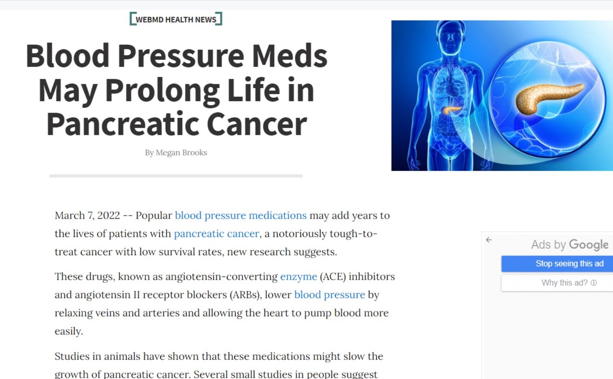The width and height of the screenshot is (613, 379).
Task: Click the gray divider below the byline
Action: pyautogui.click(x=176, y=176)
